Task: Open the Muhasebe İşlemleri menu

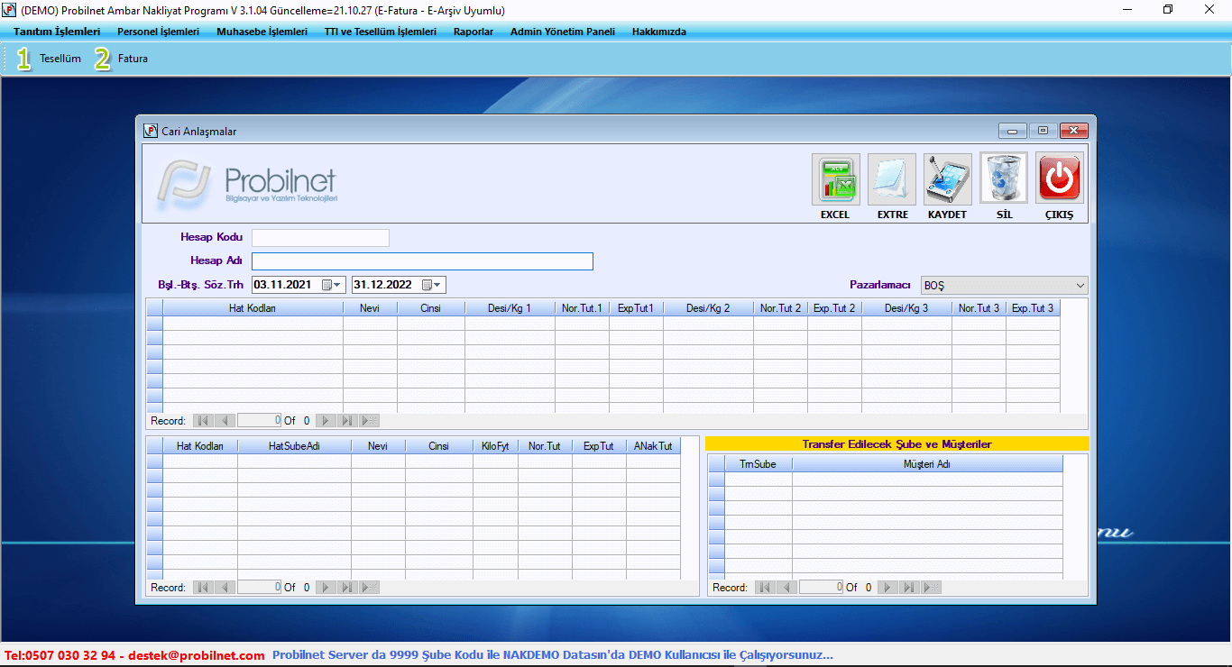Action: pyautogui.click(x=262, y=32)
